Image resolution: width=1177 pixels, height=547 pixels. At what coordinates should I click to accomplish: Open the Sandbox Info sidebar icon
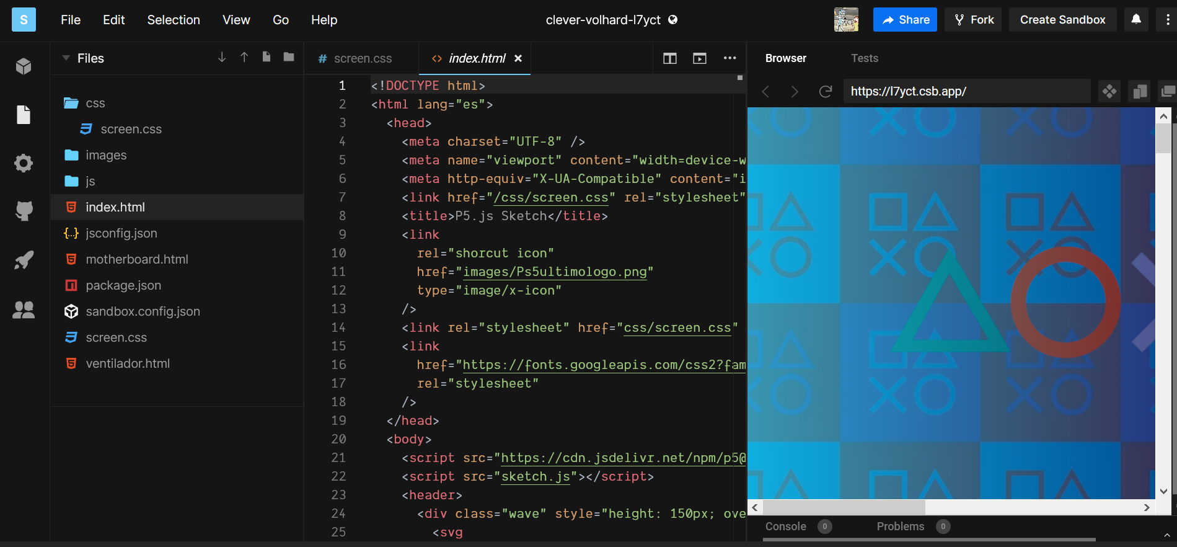coord(24,66)
